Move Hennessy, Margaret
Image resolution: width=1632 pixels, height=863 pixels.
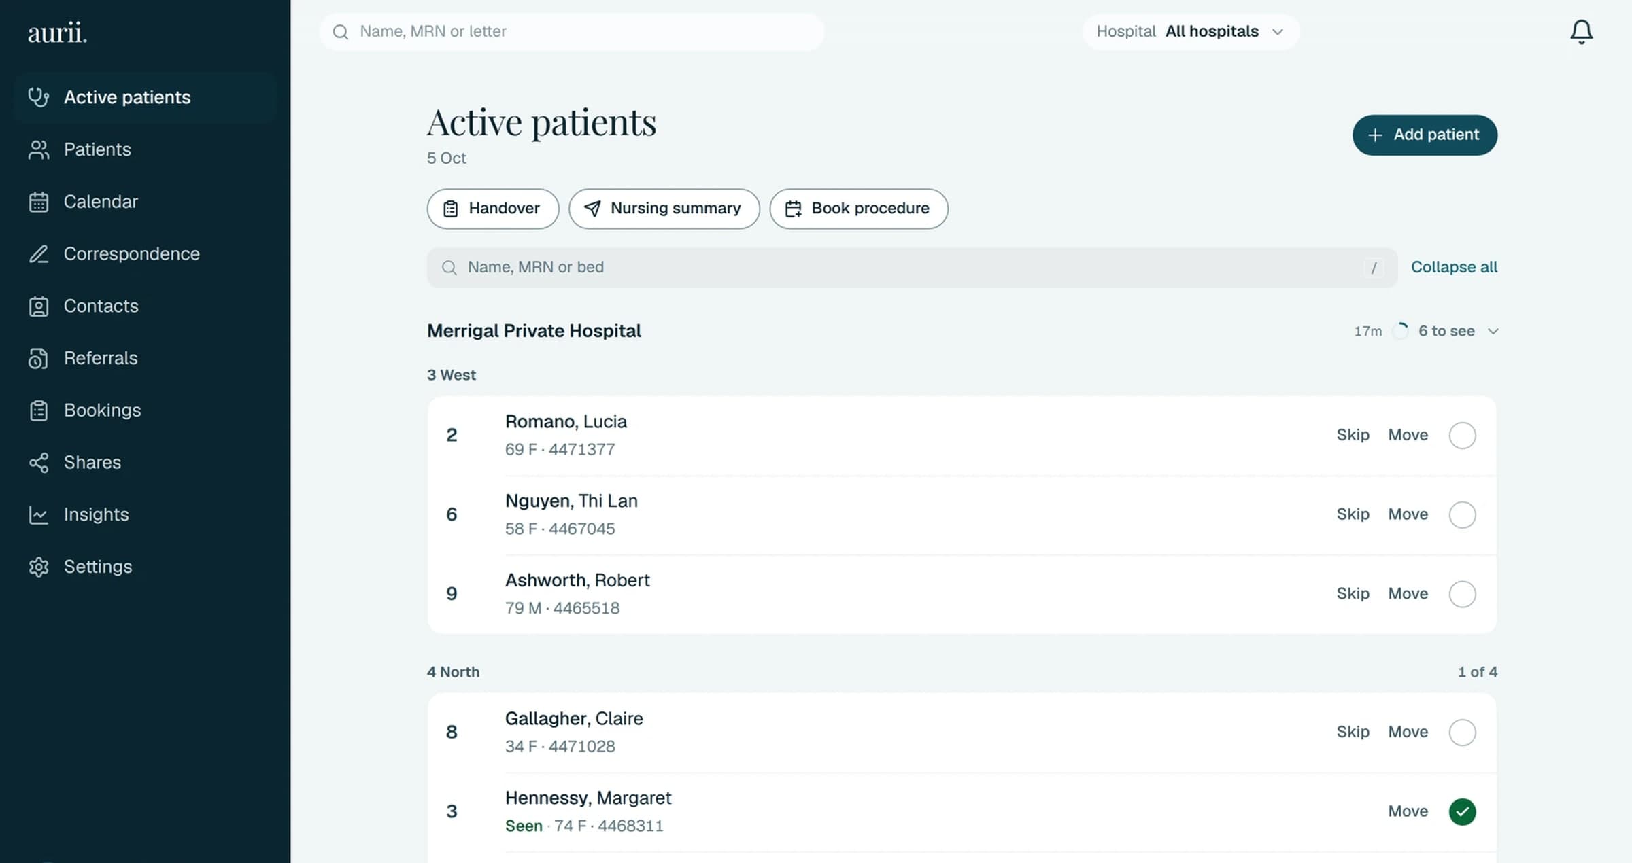click(x=1408, y=811)
